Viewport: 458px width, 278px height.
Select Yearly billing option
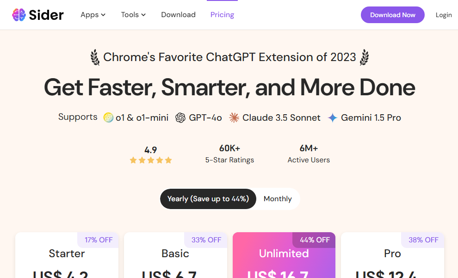[x=208, y=199]
